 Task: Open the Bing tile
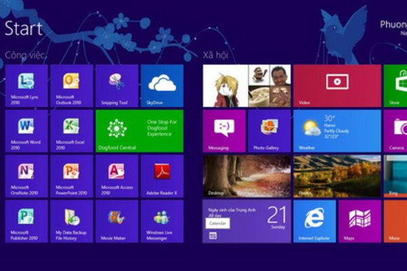coord(395,176)
